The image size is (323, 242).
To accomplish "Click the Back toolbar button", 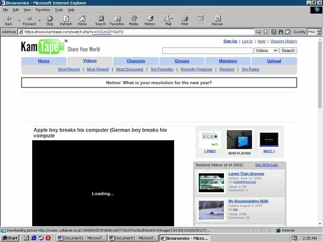I will tap(9, 20).
